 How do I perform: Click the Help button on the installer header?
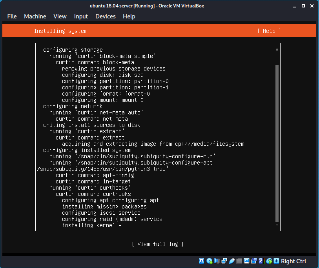269,31
